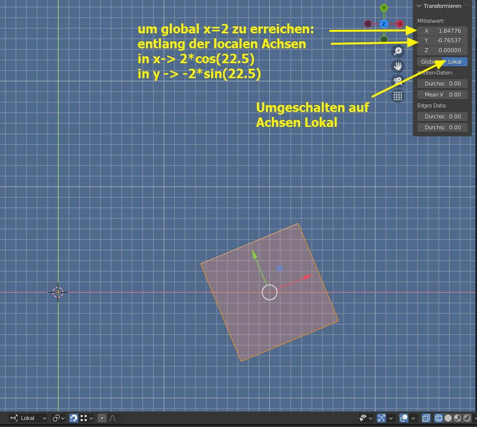Click the hand pan-view button
Viewport: 477px width, 427px height.
coord(397,66)
